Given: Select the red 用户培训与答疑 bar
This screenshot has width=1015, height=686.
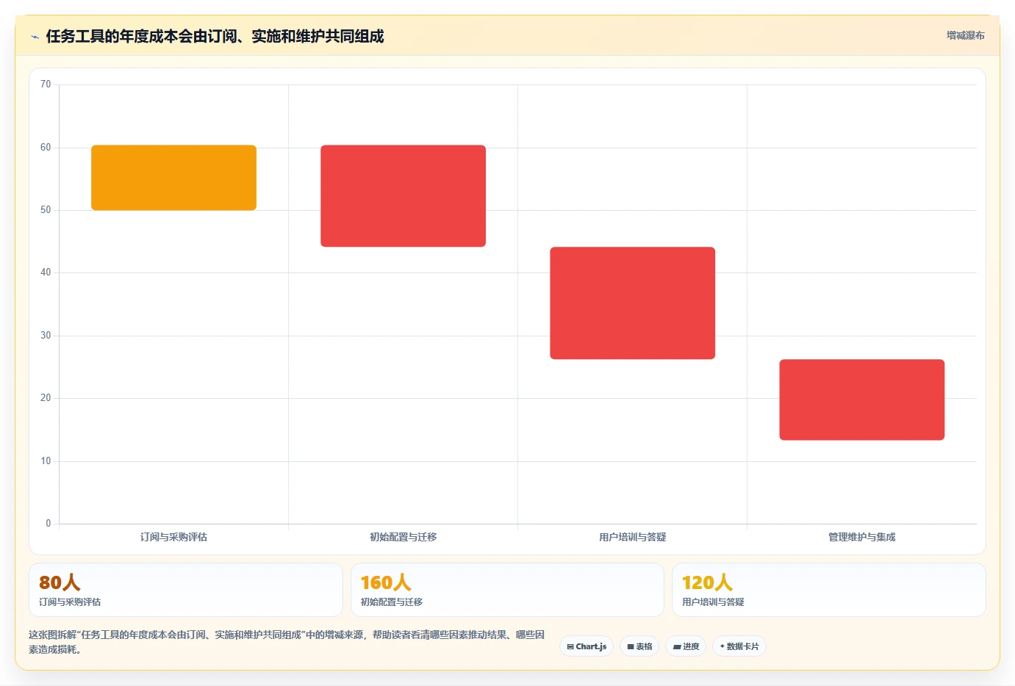Looking at the screenshot, I should pos(632,303).
